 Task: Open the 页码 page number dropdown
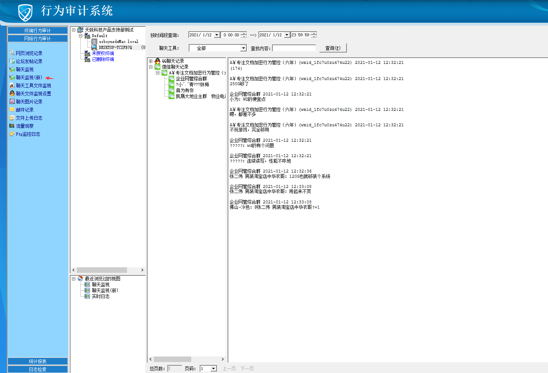tap(214, 369)
